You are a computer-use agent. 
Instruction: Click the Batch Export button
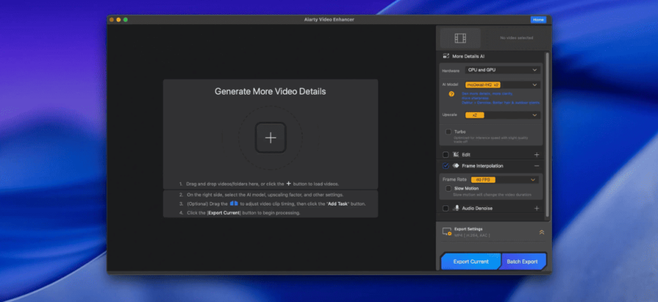522,261
